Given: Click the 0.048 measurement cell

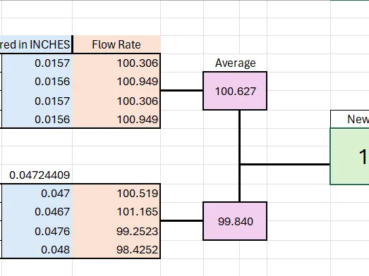Looking at the screenshot, I should click(x=37, y=249).
